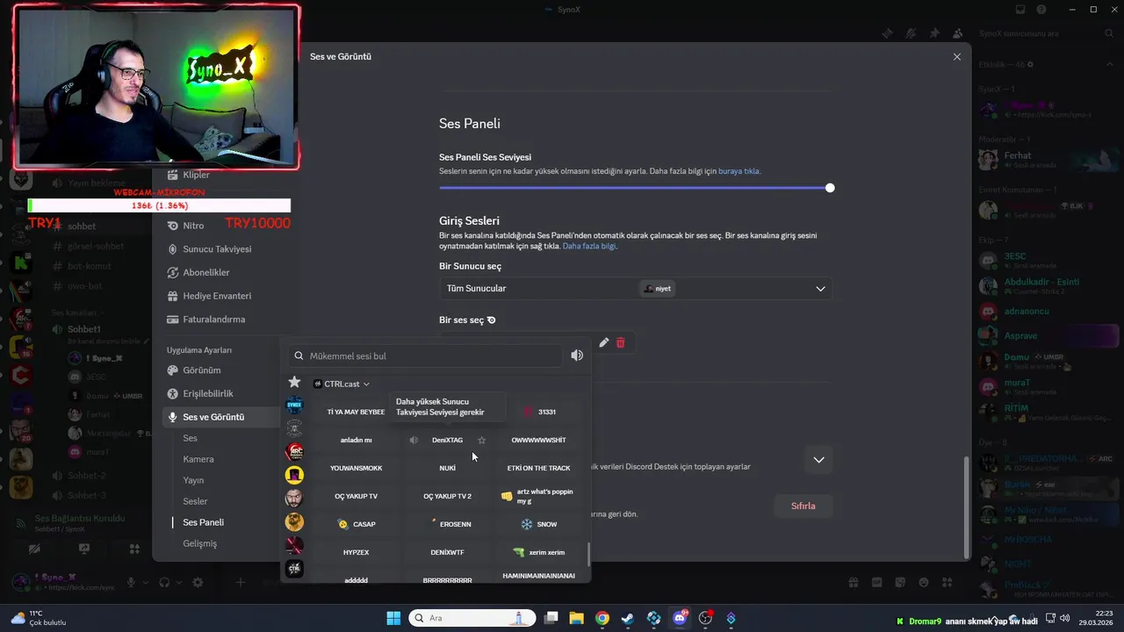
Task: Open File Explorer from the taskbar
Action: tap(576, 618)
